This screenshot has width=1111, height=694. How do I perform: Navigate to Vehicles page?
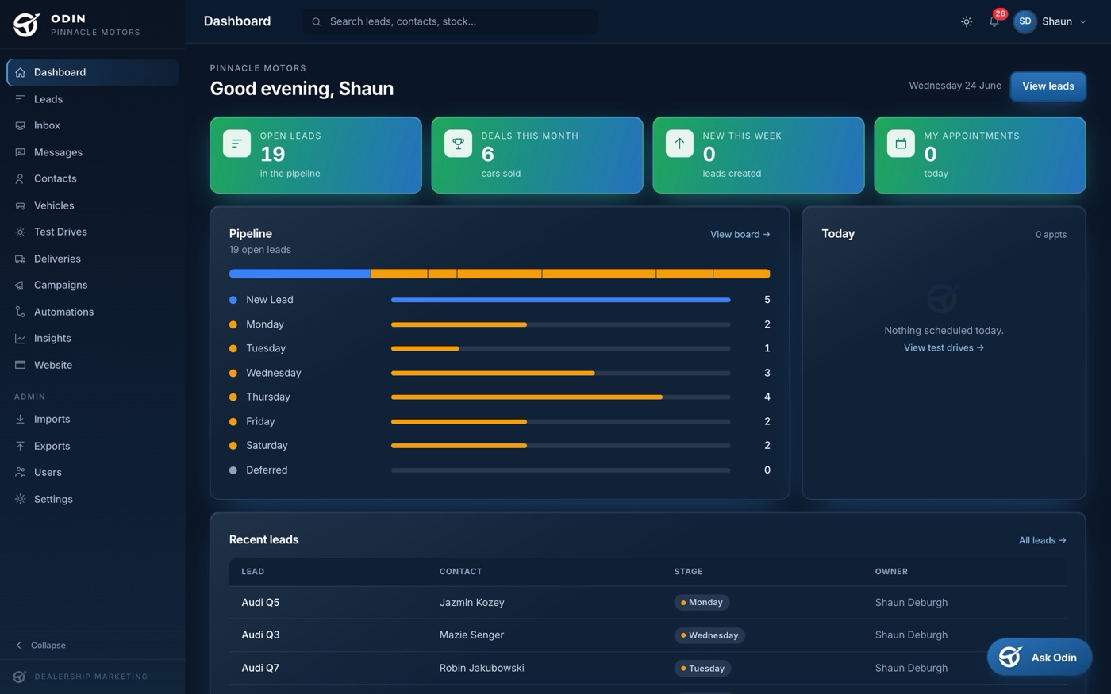[93, 205]
